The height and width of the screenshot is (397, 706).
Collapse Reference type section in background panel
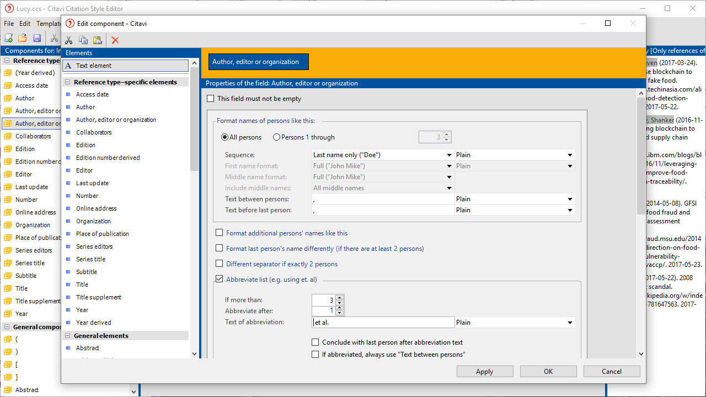[x=7, y=61]
